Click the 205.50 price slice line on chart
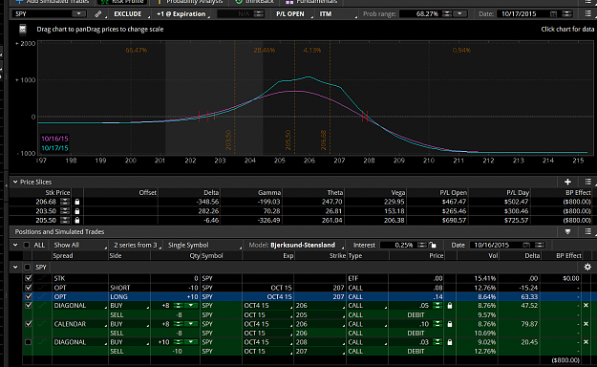This screenshot has width=597, height=367. click(294, 98)
